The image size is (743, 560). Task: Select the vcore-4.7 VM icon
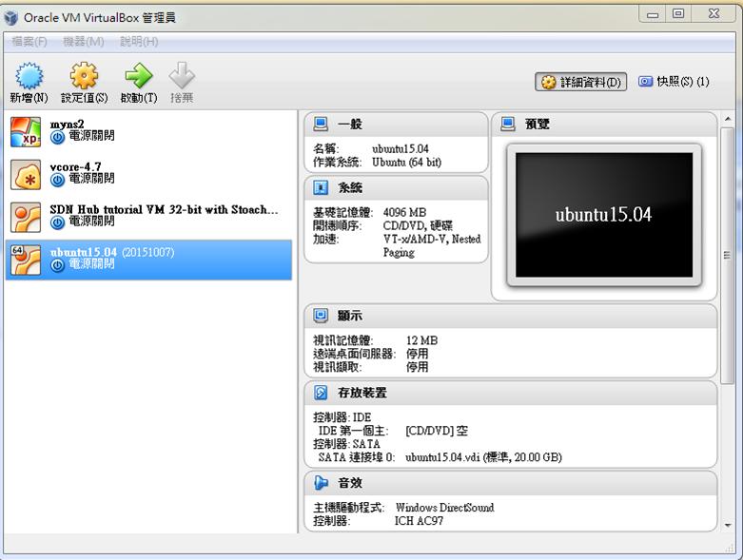coord(25,175)
